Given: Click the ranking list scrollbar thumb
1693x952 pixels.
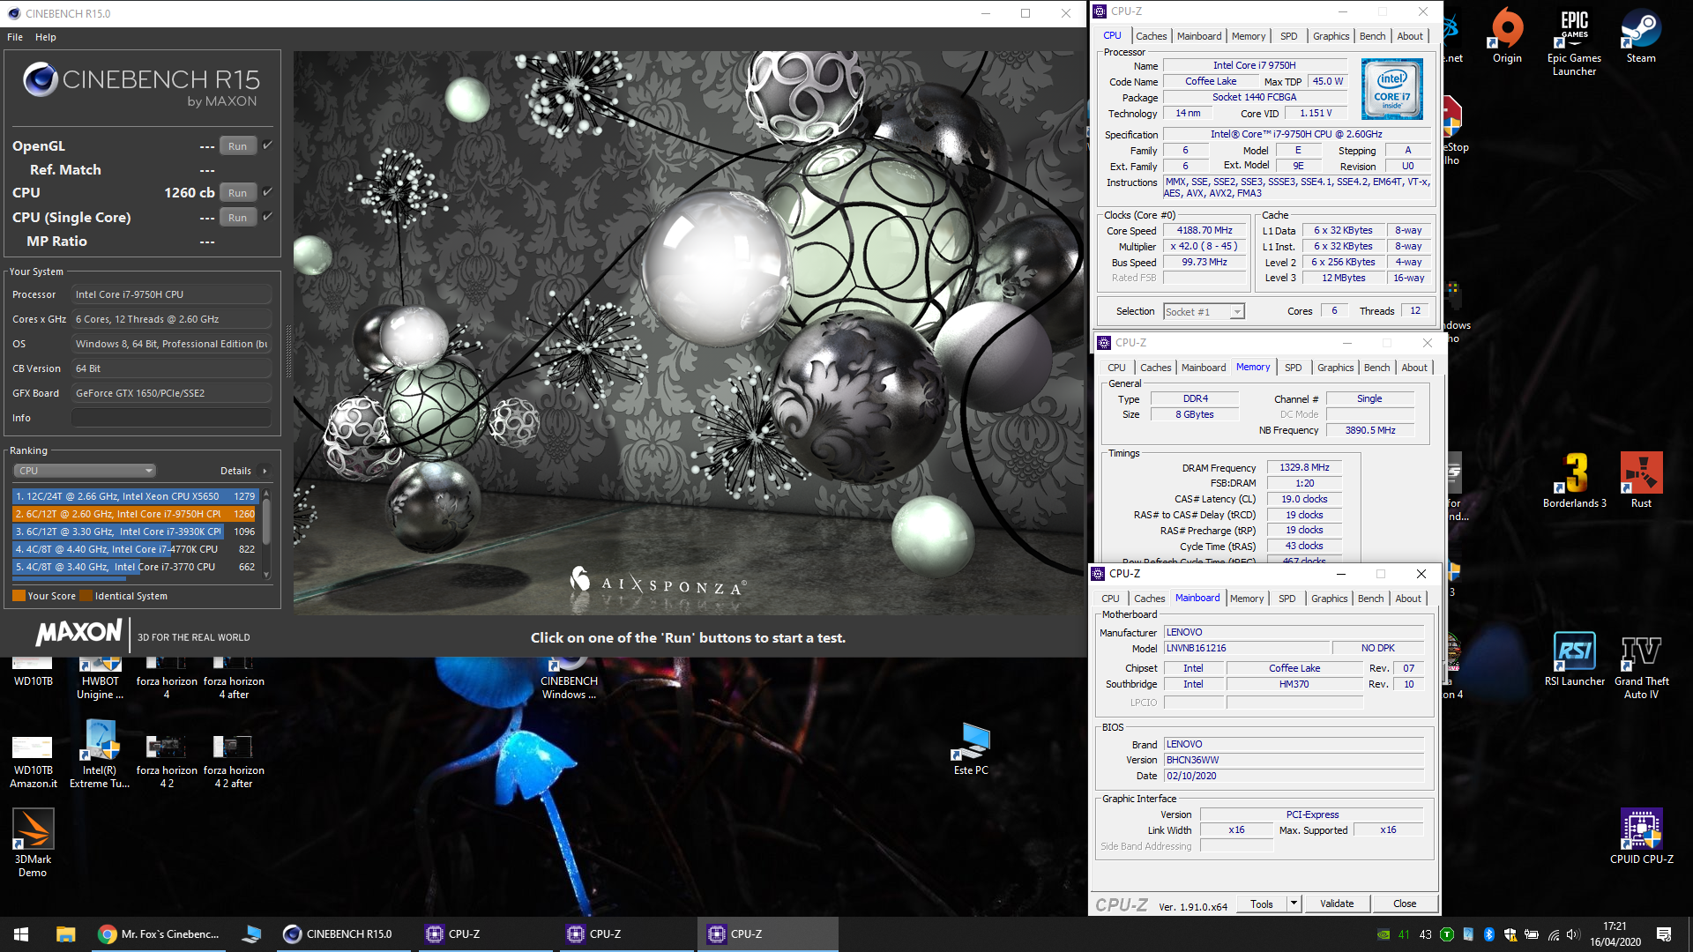Looking at the screenshot, I should [266, 522].
